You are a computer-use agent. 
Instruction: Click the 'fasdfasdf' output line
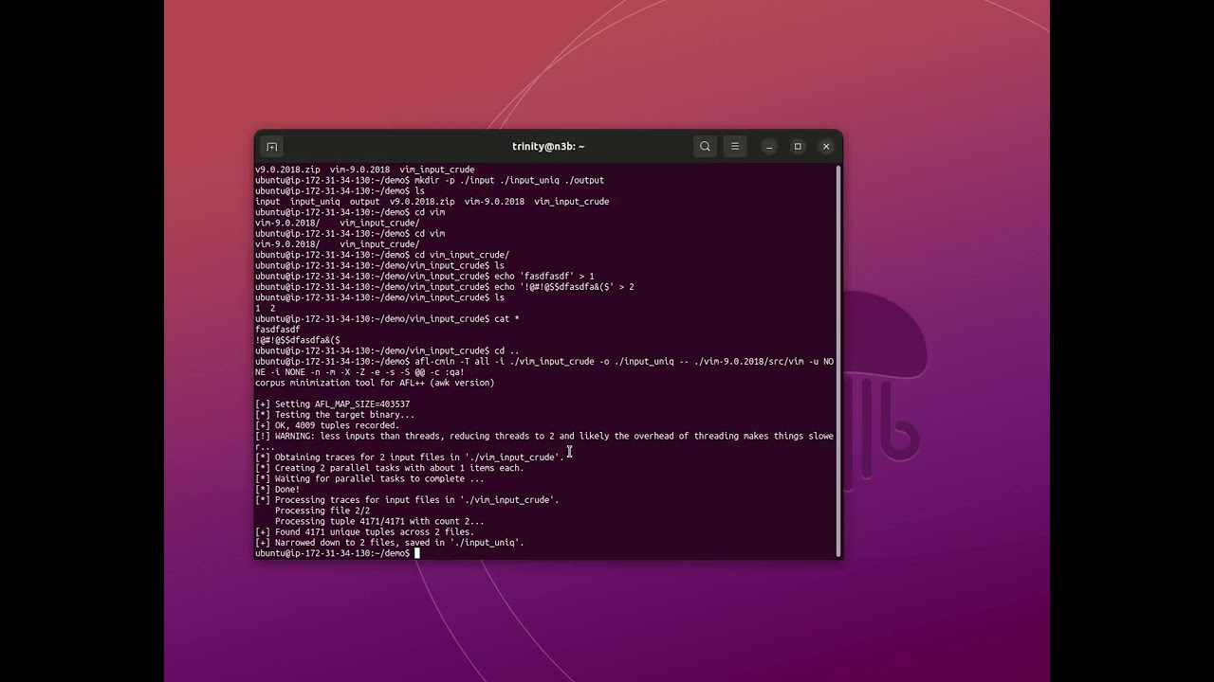point(278,330)
